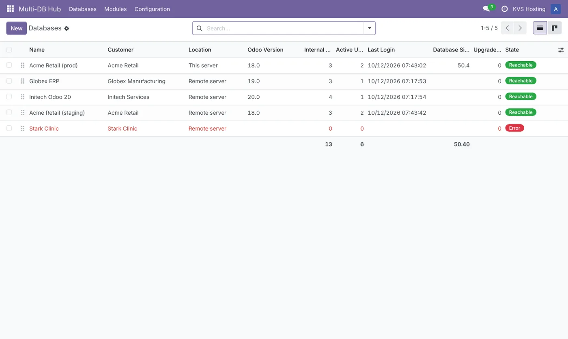Viewport: 568px width, 339px height.
Task: Check the Initech Odoo 20 row checkbox
Action: [9, 97]
